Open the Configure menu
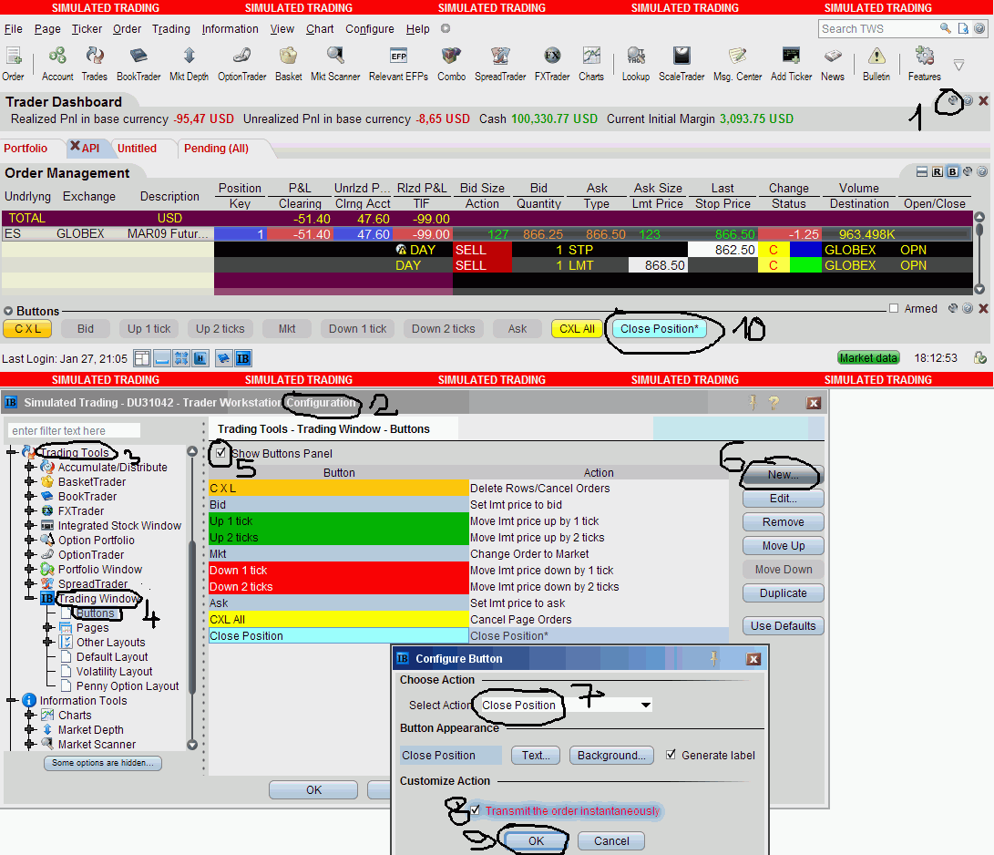994x855 pixels. 370,29
